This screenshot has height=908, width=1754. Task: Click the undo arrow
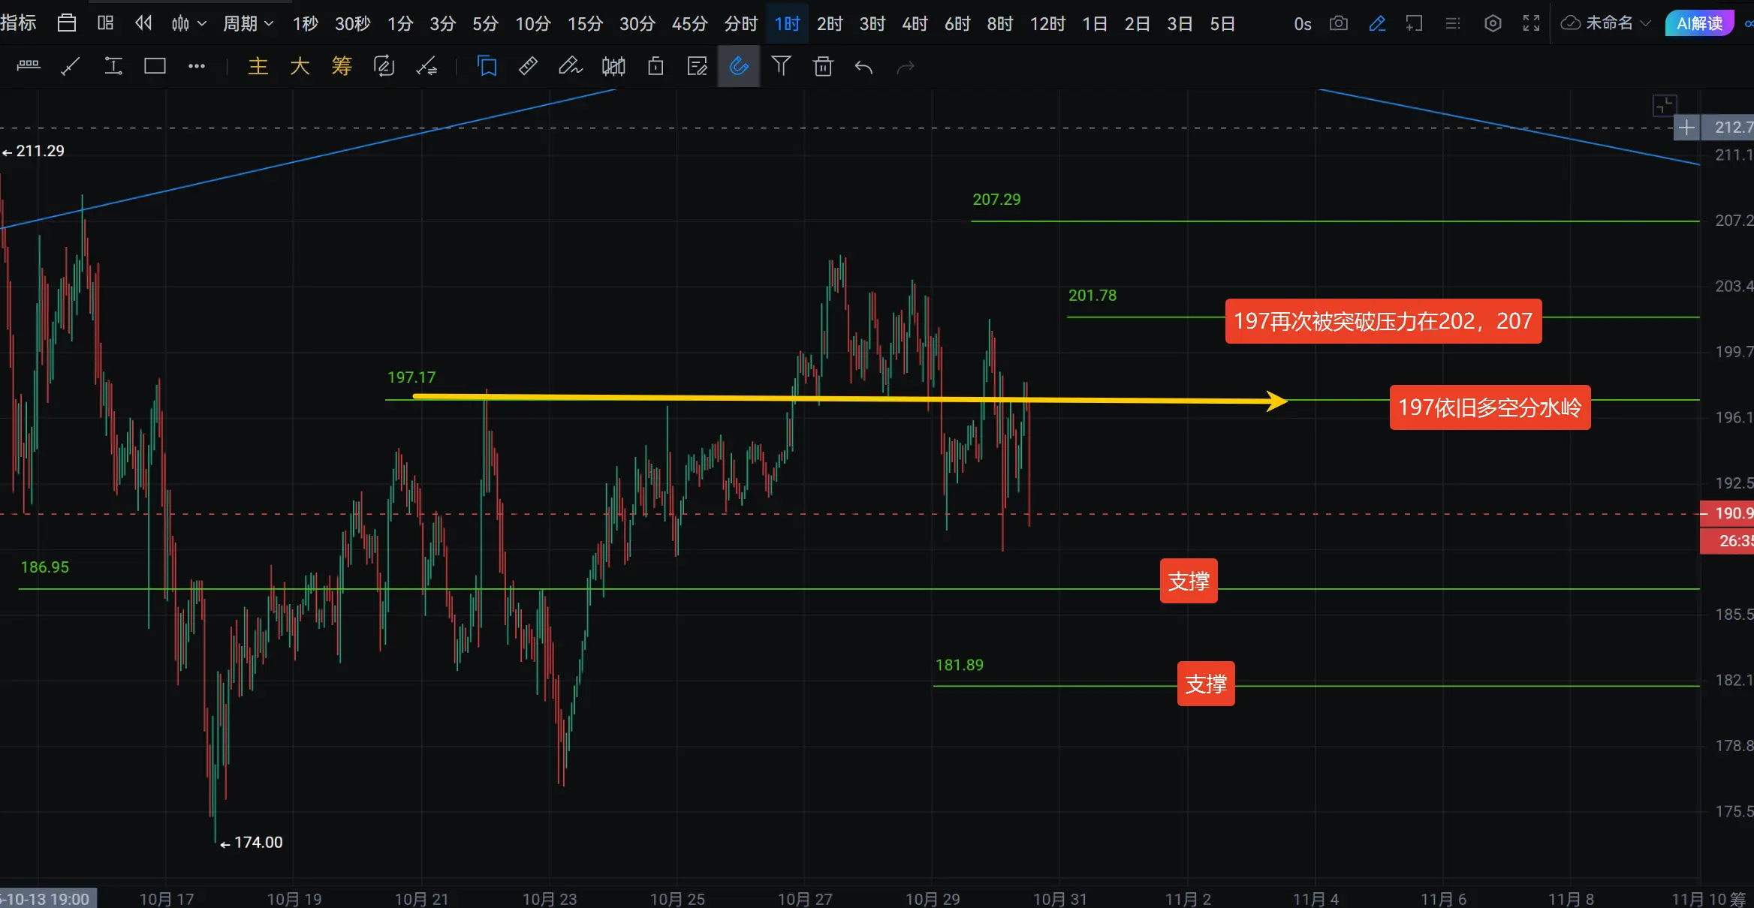[x=863, y=67]
